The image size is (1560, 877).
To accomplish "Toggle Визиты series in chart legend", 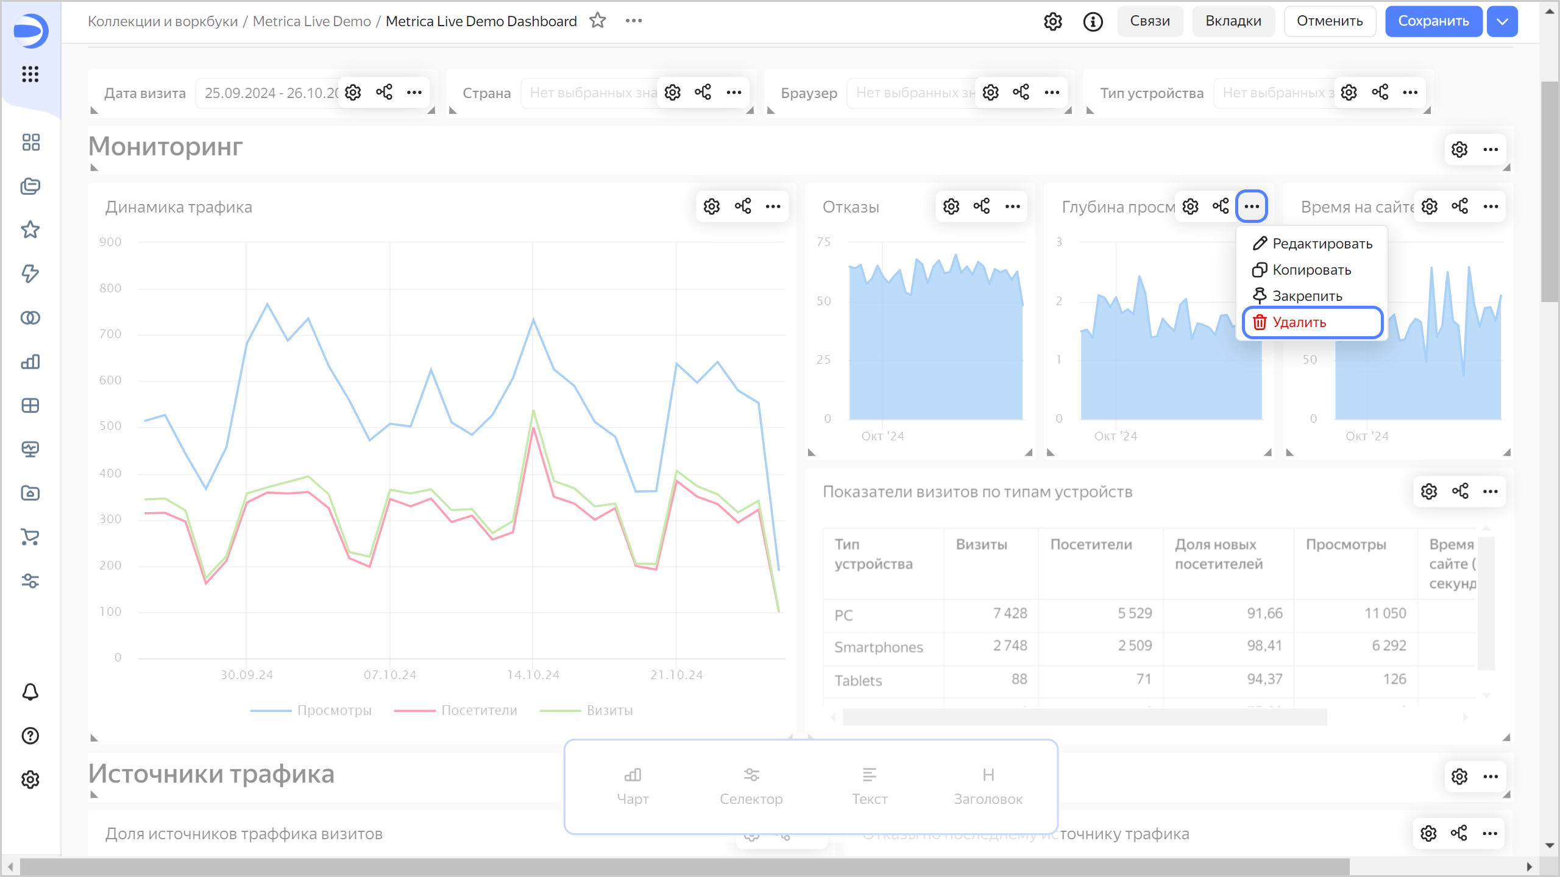I will [x=609, y=710].
